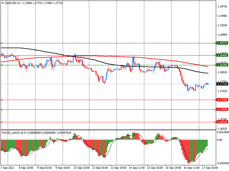Click the -0.003459 value on MACD scale
The height and width of the screenshot is (171, 229).
[223, 163]
